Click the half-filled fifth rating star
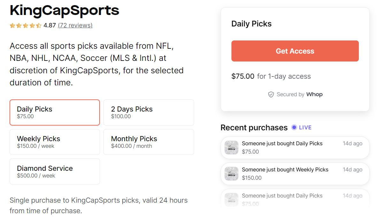Viewport: 378px width, 217px height. pos(39,25)
